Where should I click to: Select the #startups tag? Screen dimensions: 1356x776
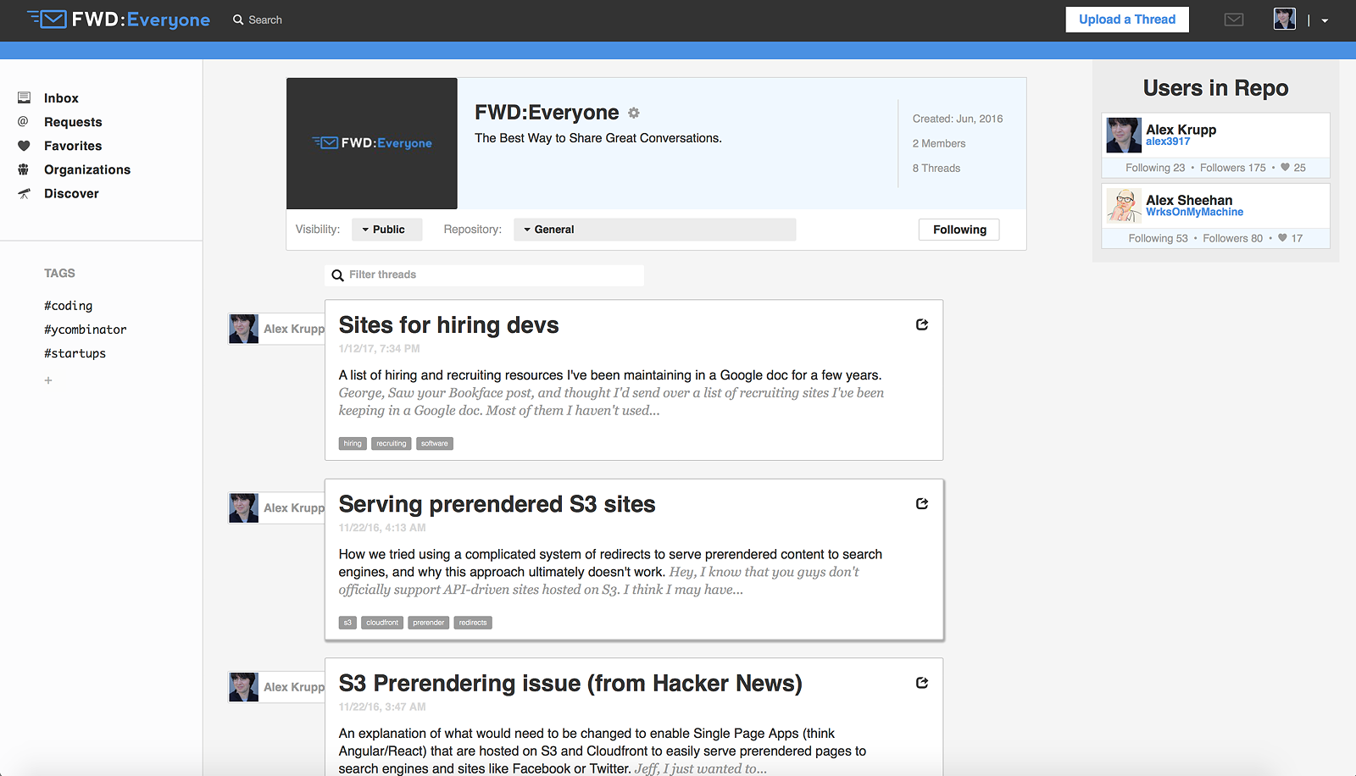(75, 353)
